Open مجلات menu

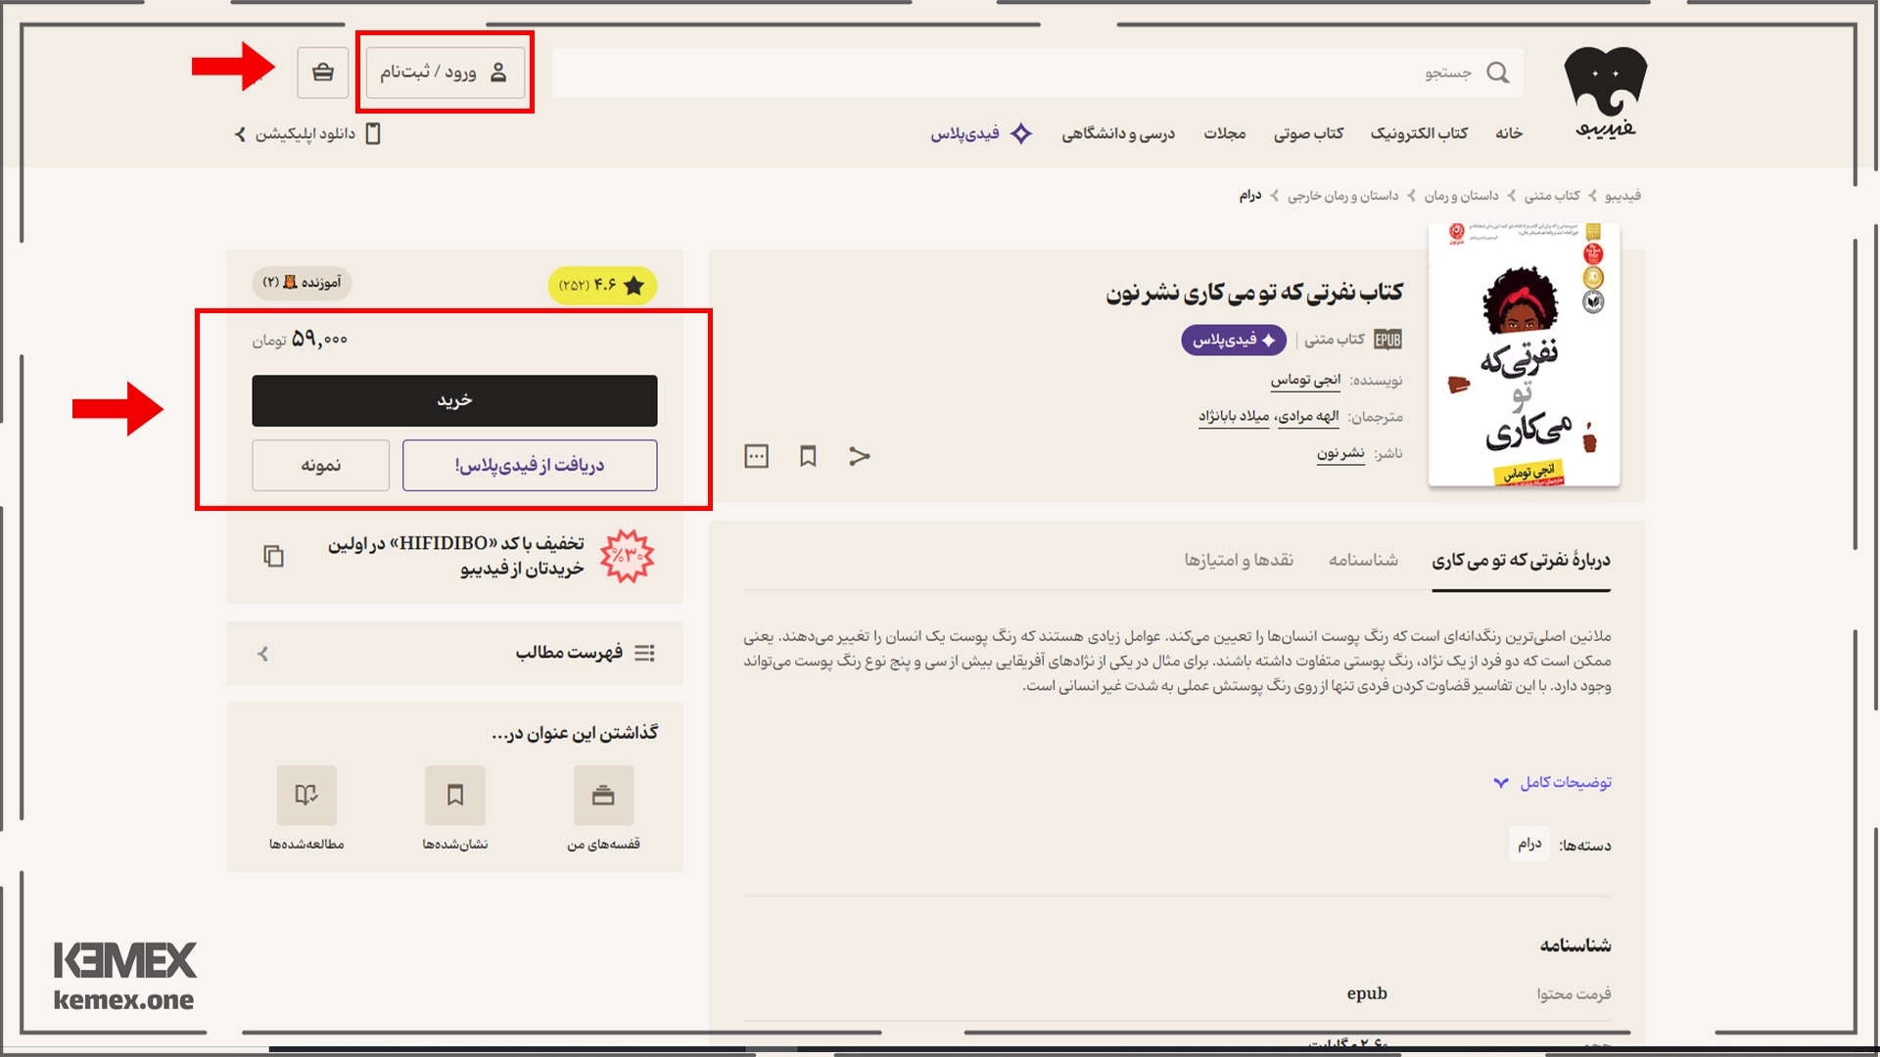click(1225, 133)
